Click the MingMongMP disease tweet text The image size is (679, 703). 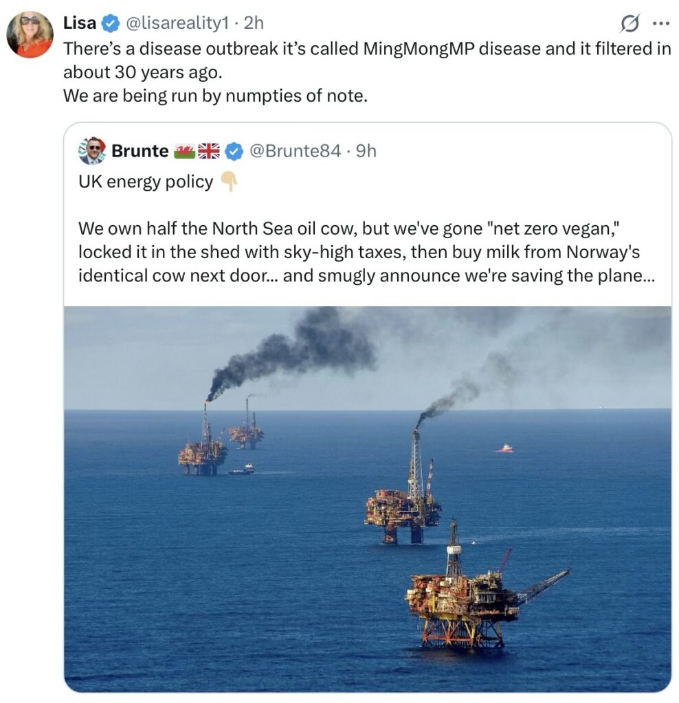(366, 49)
